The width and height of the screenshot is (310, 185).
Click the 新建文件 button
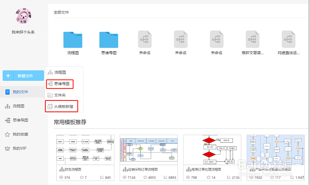(23, 76)
